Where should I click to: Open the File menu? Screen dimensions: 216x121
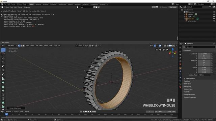tap(5, 4)
